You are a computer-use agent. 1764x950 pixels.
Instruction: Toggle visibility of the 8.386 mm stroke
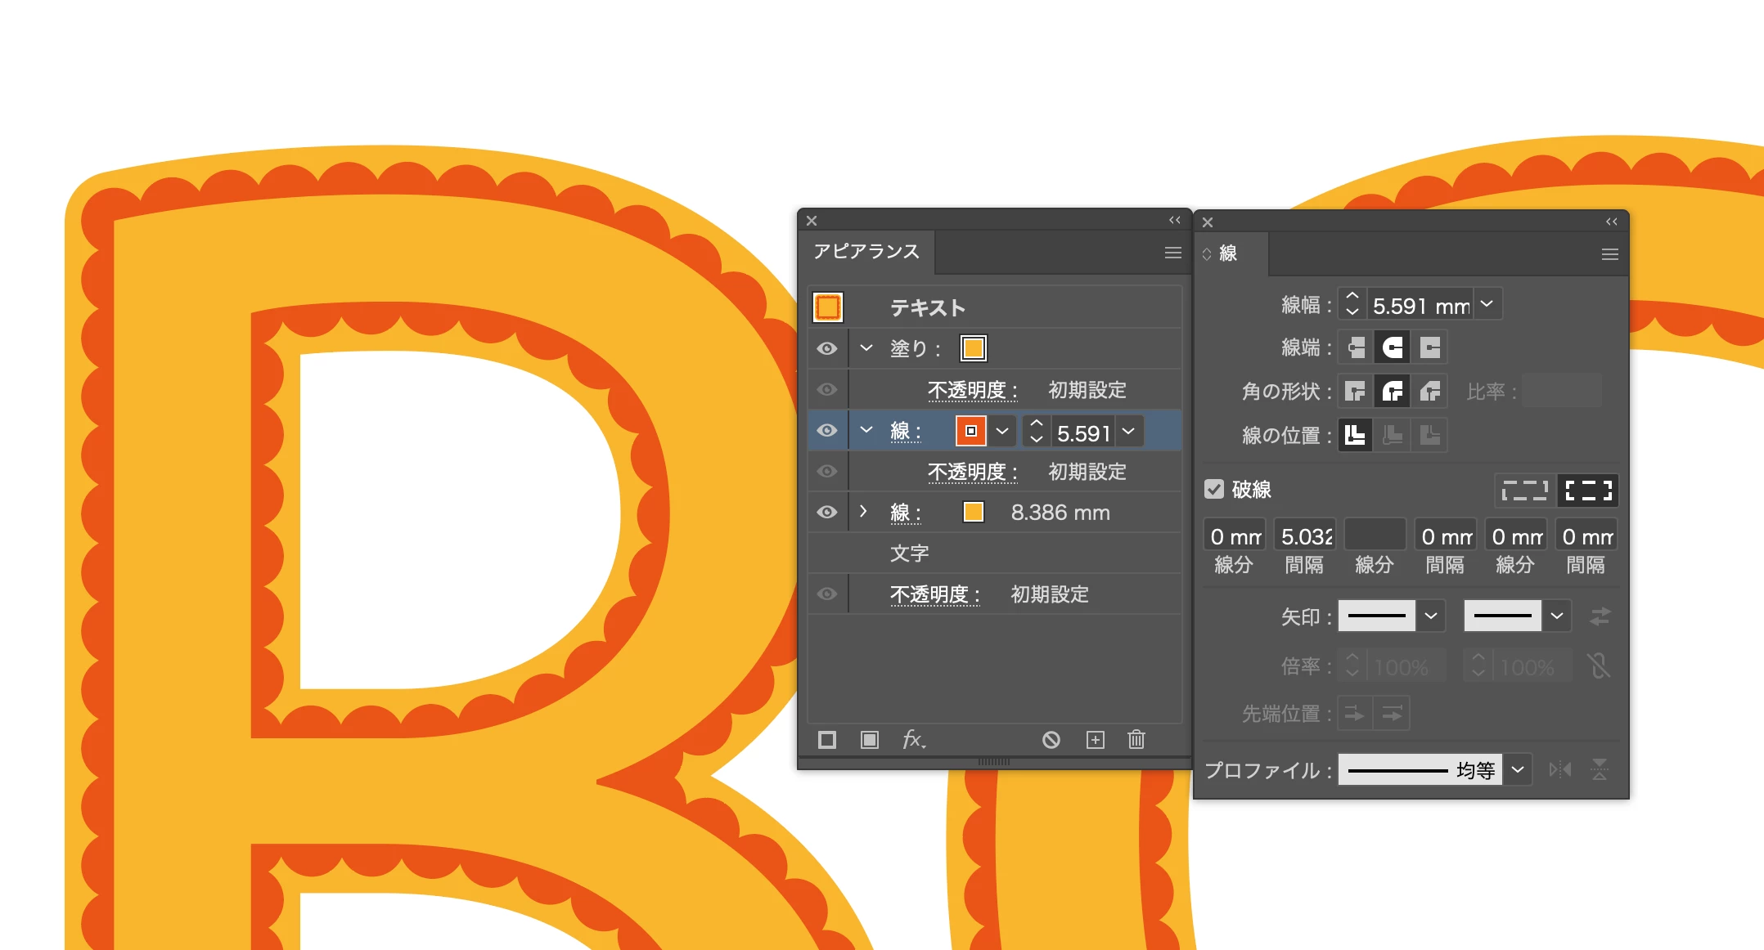[x=827, y=512]
